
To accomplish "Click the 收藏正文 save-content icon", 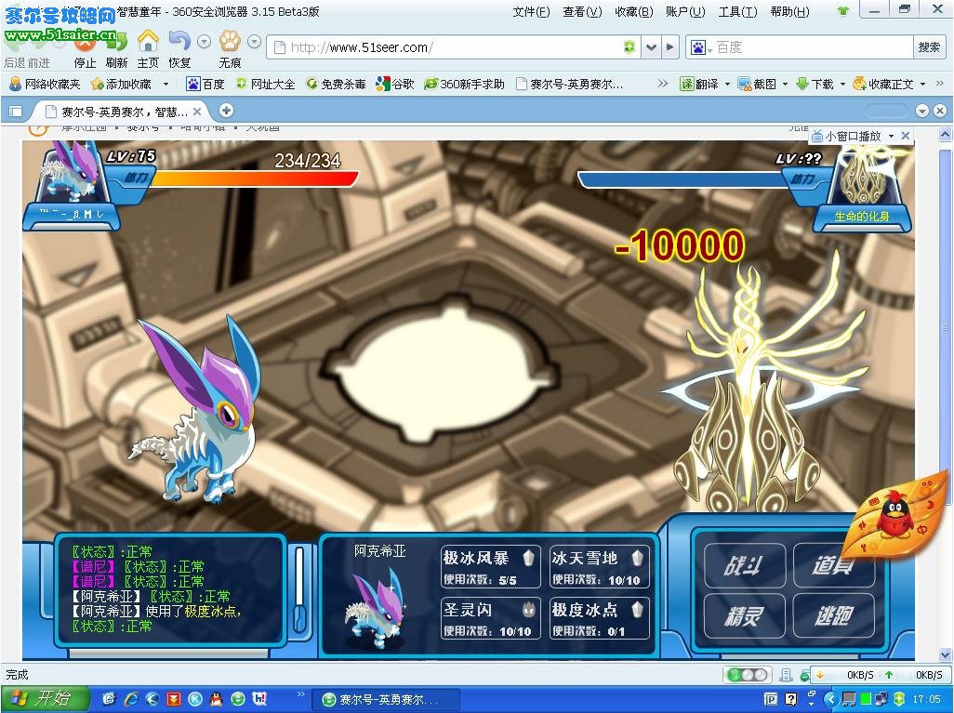I will 883,84.
